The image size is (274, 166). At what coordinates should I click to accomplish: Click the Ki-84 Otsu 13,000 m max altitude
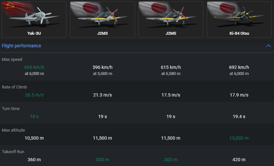point(239,138)
